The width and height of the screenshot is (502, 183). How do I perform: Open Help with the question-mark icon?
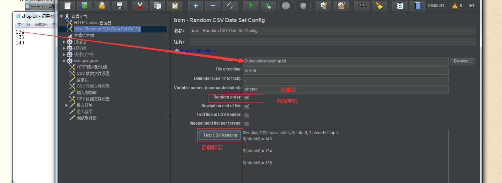(417, 6)
